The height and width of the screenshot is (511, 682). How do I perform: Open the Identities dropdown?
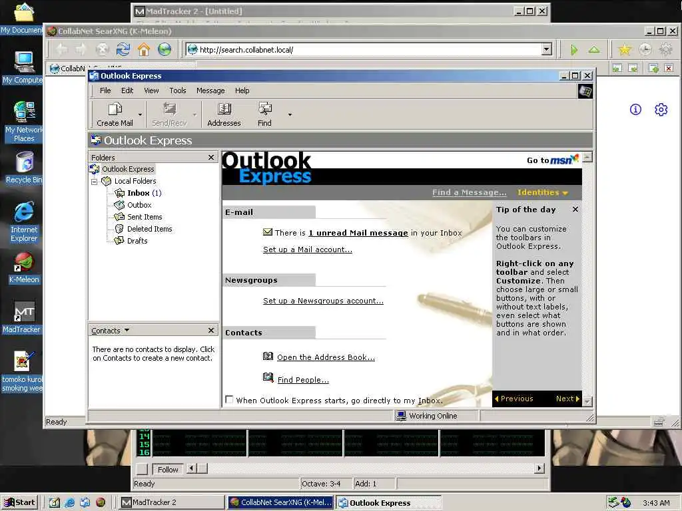pos(543,192)
